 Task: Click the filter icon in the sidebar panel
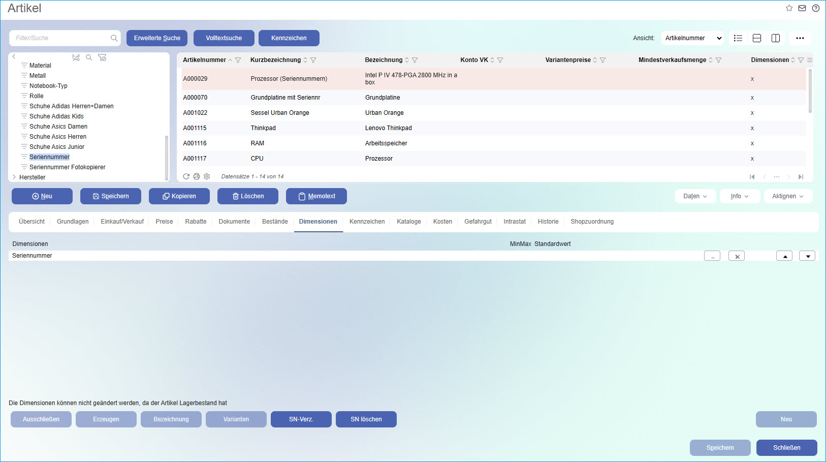tap(102, 57)
